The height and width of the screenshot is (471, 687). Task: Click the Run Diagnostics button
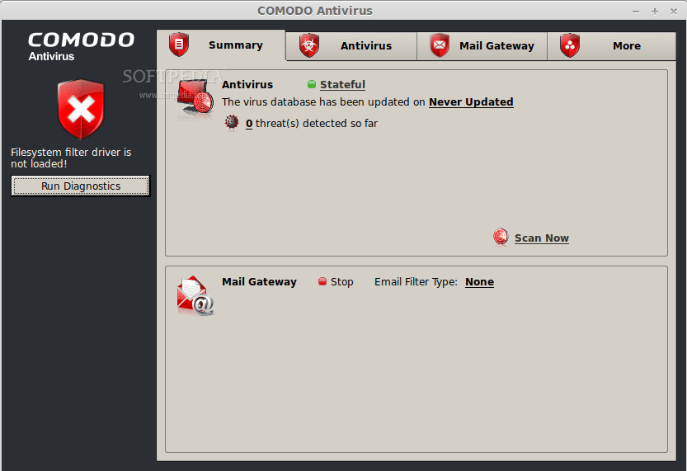click(81, 186)
